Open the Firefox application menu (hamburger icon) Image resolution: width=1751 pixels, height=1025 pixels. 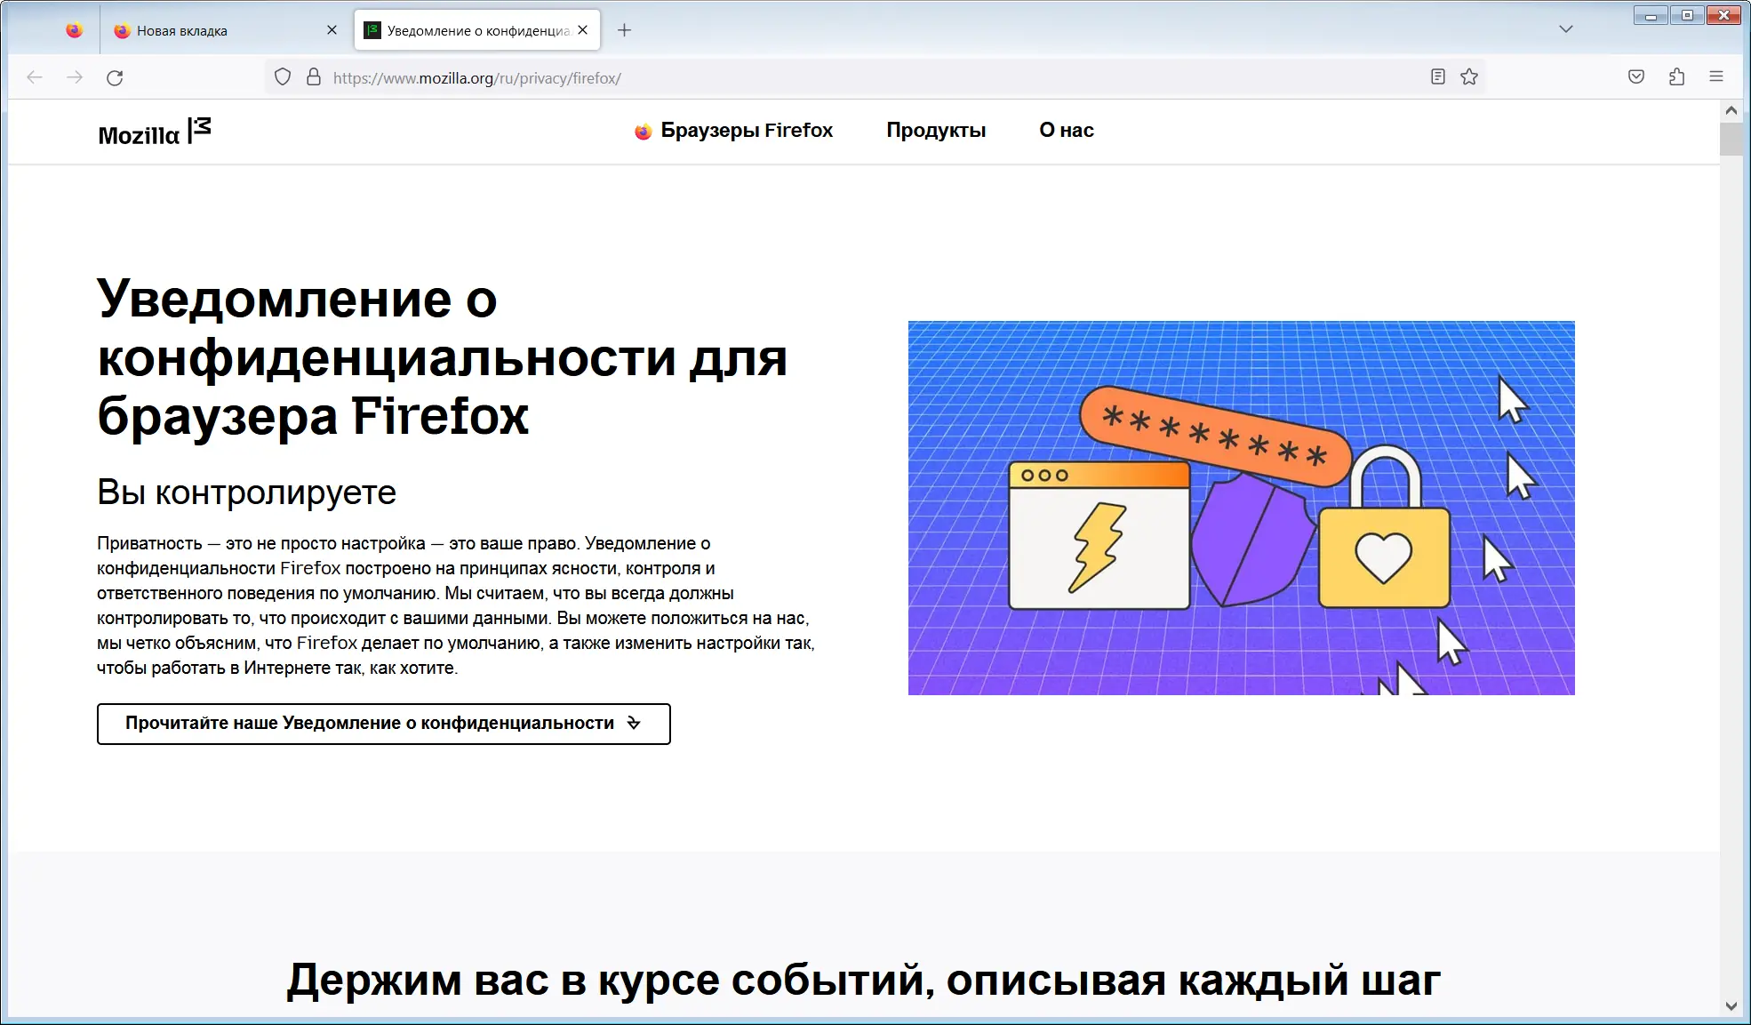(1716, 77)
